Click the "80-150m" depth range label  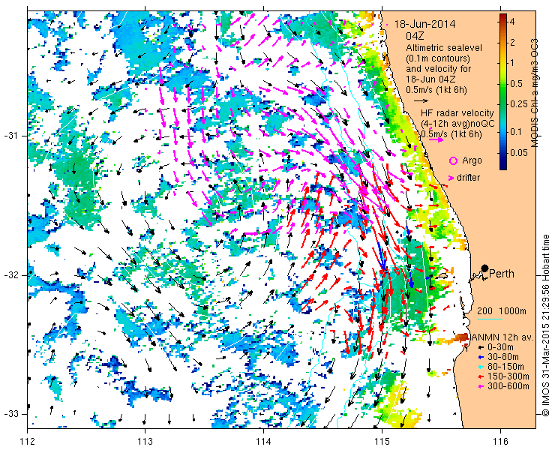click(505, 367)
